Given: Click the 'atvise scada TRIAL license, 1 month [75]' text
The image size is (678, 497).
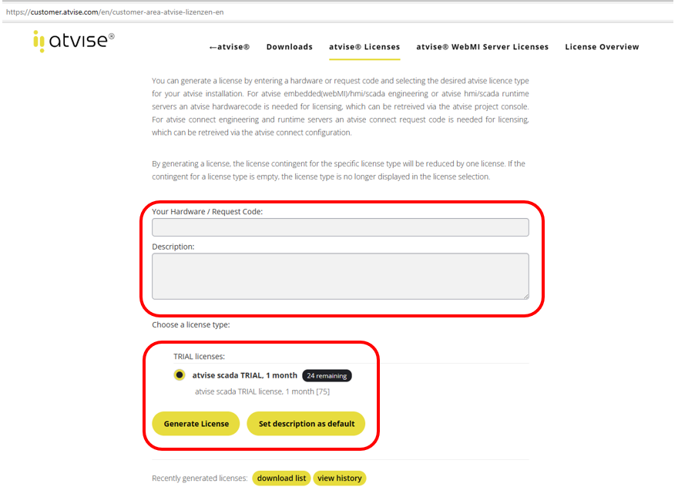Looking at the screenshot, I should tap(262, 391).
